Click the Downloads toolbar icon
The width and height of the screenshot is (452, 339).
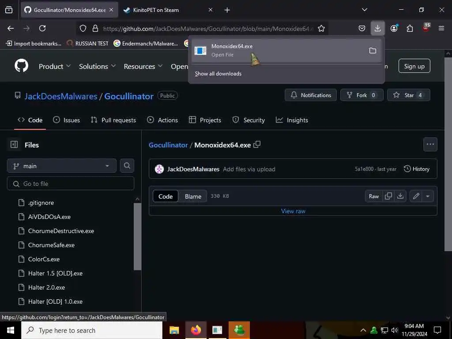point(378,28)
